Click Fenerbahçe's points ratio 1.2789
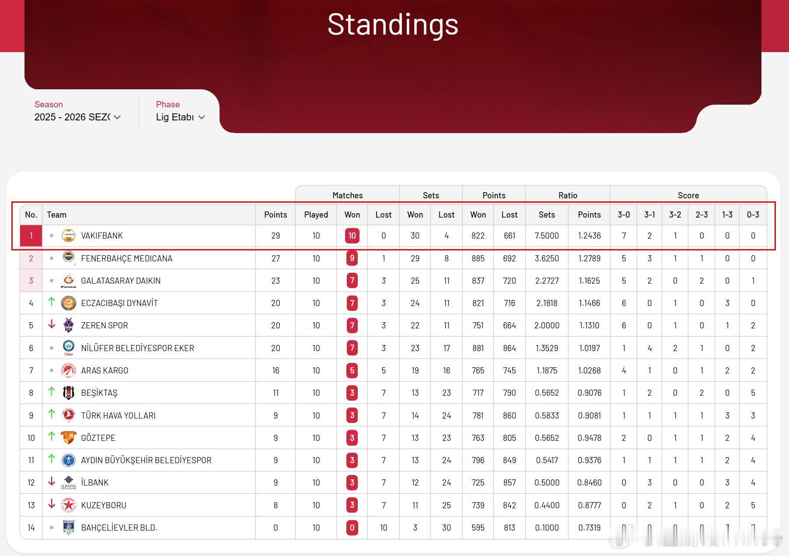This screenshot has height=556, width=789. (x=590, y=258)
